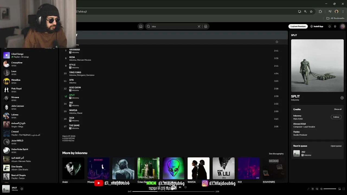
Task: Play the track THE SAME
Action: (x=173, y=126)
